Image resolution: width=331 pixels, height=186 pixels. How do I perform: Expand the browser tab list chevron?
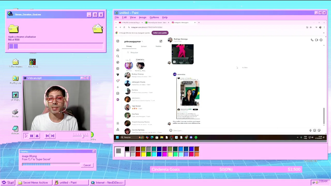coord(116,22)
